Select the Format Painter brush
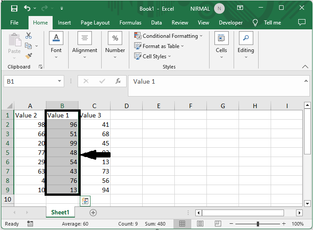Viewport: 313px width, 230px height. tap(29, 56)
